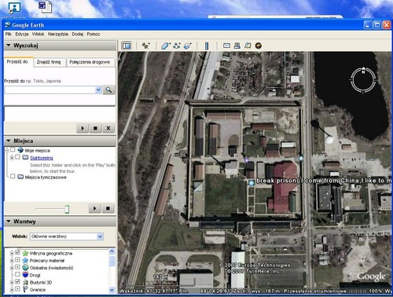Image resolution: width=393 pixels, height=297 pixels.
Task: Choose the add image overlay icon
Action: tap(188, 46)
